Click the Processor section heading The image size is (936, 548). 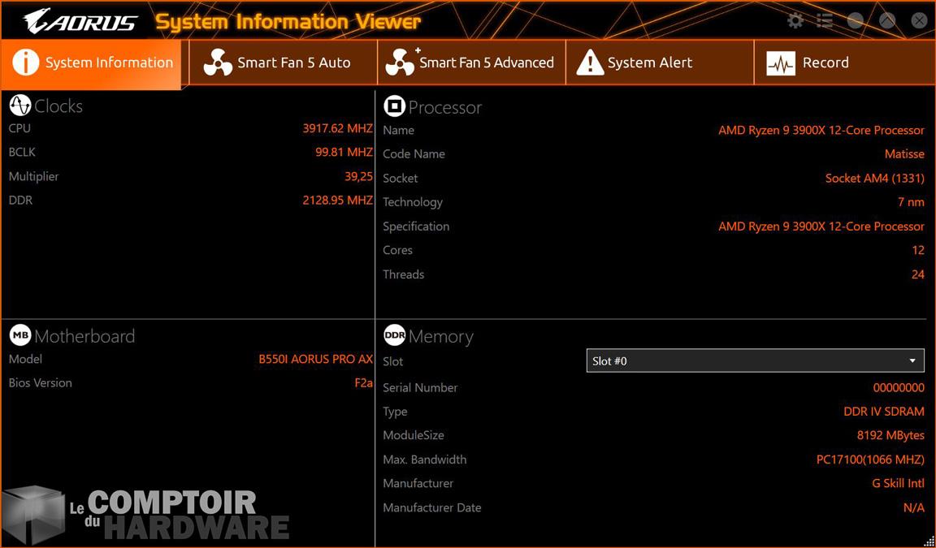coord(444,107)
